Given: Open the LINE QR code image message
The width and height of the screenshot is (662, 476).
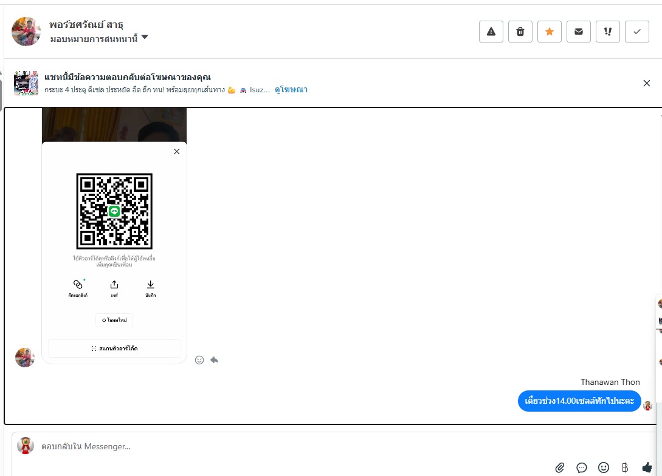Looking at the screenshot, I should tap(114, 236).
